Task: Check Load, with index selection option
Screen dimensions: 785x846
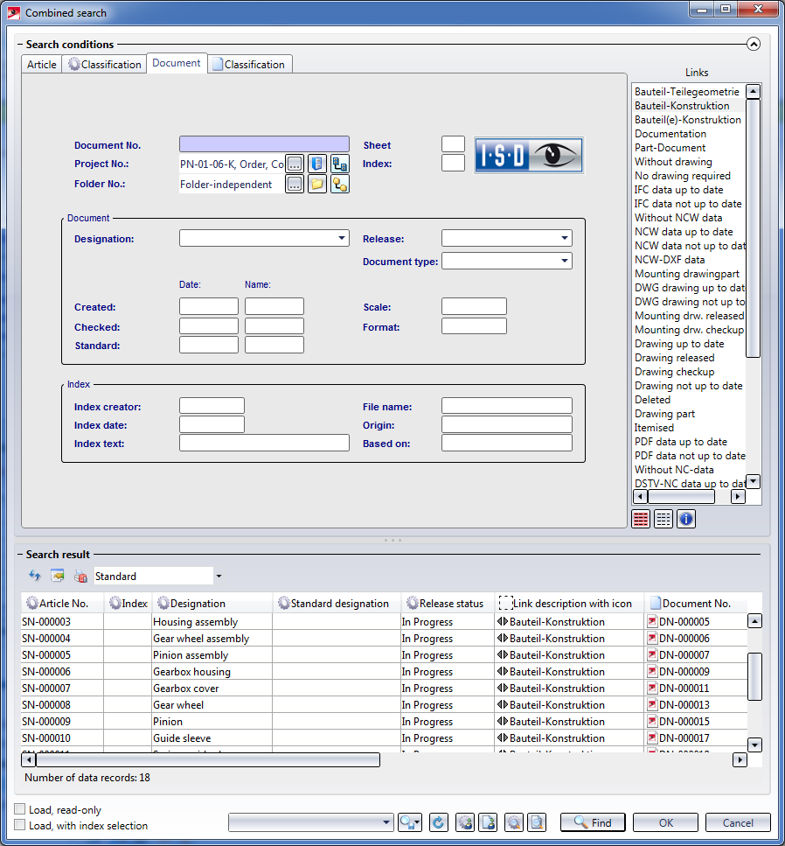Action: pos(20,825)
